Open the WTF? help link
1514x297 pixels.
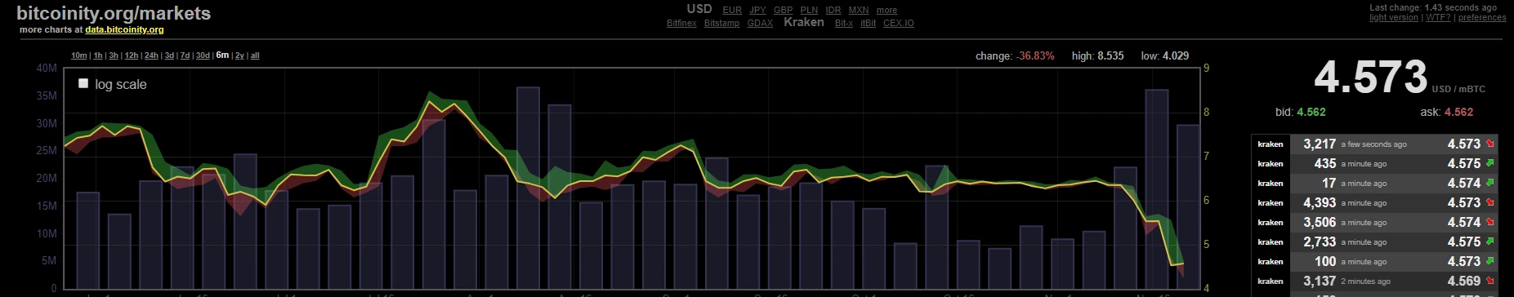[x=1438, y=17]
